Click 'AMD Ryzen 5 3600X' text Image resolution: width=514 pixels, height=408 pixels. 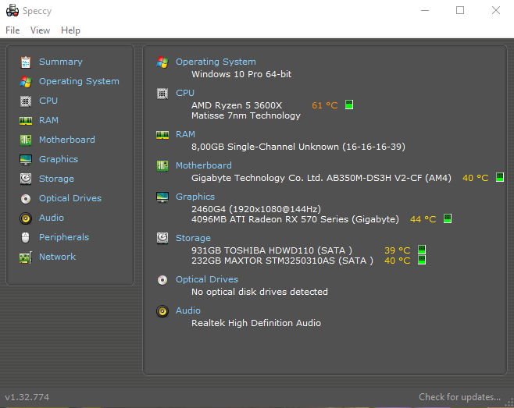pos(237,105)
